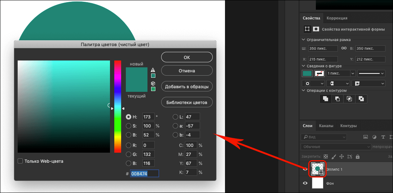This screenshot has height=193, width=393.
Task: Click Добавить в образцы button
Action: point(187,87)
